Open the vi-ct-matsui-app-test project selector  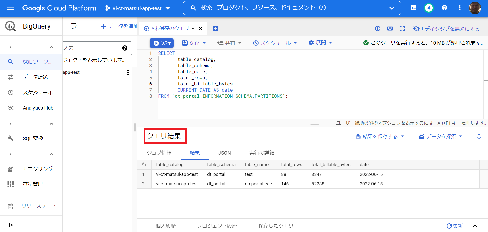point(137,8)
